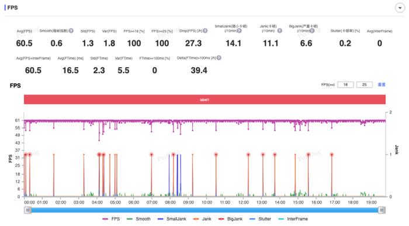Click the Avg(FPS) value 60.5
Screen dimensions: 409x226
(25, 43)
